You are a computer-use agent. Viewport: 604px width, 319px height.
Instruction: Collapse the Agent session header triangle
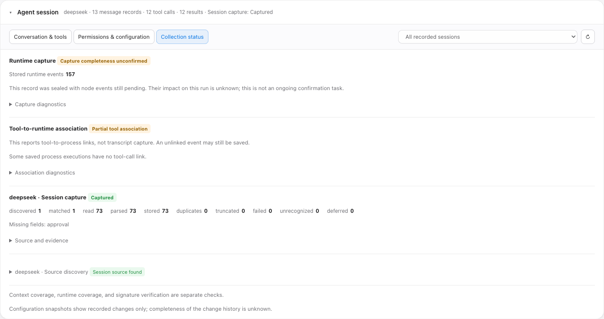pyautogui.click(x=10, y=13)
